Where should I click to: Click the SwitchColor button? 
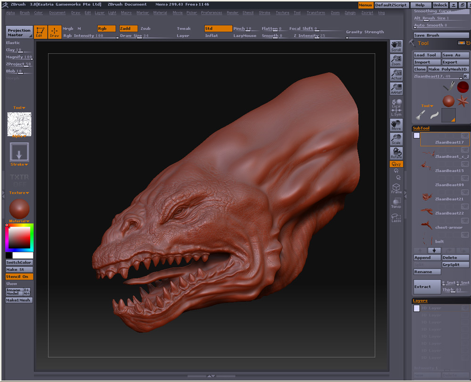19,262
